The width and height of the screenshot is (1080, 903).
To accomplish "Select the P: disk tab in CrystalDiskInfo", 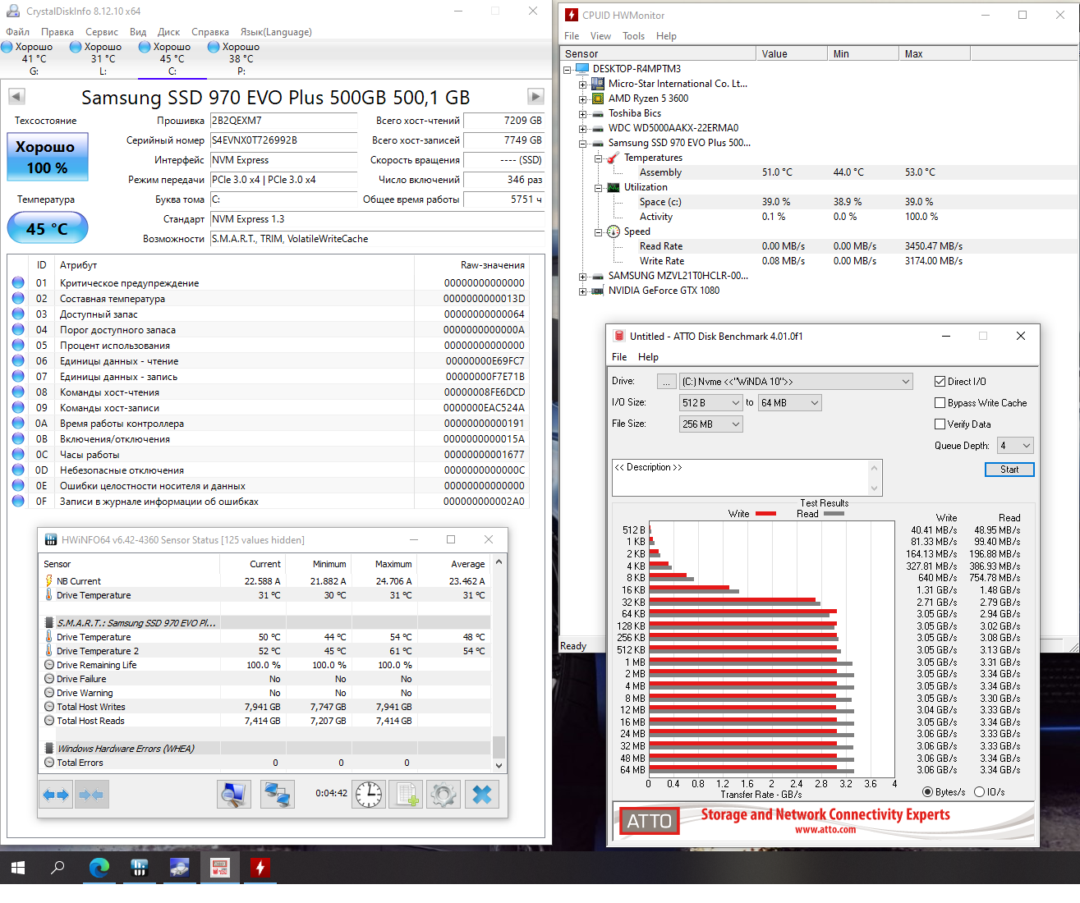I will [241, 59].
